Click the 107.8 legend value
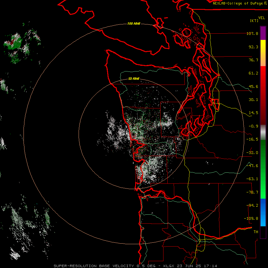The image size is (268, 268). (252, 33)
